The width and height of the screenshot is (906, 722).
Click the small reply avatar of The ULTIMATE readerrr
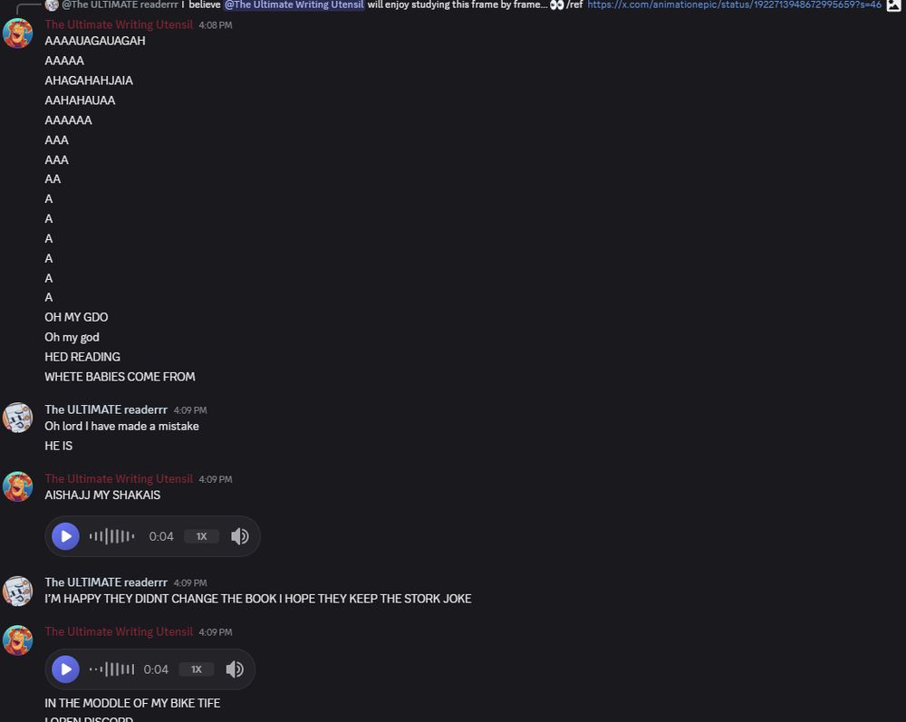click(x=52, y=5)
